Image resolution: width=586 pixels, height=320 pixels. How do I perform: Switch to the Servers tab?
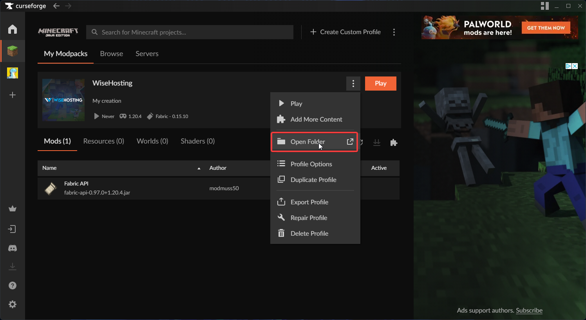147,54
